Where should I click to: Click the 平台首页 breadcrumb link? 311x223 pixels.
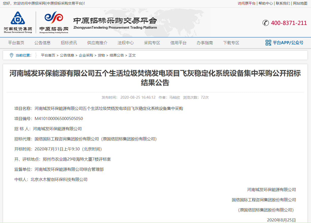48,55
